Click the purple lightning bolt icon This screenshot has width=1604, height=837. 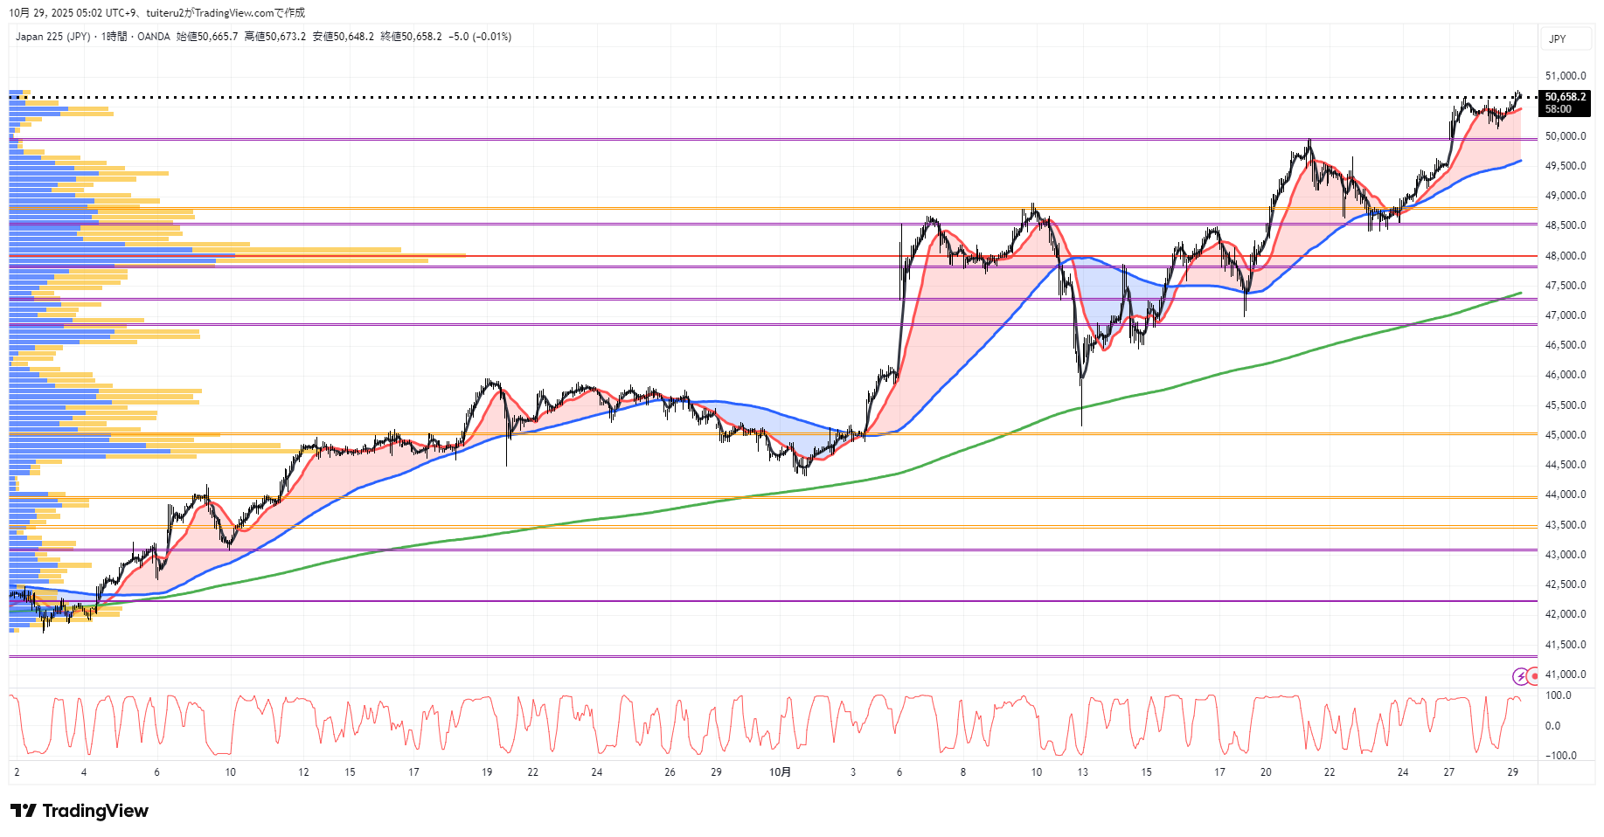coord(1521,676)
